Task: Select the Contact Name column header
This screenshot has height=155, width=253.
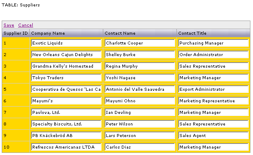Action: click(x=140, y=33)
